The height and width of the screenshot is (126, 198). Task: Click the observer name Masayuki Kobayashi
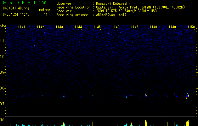point(113,3)
